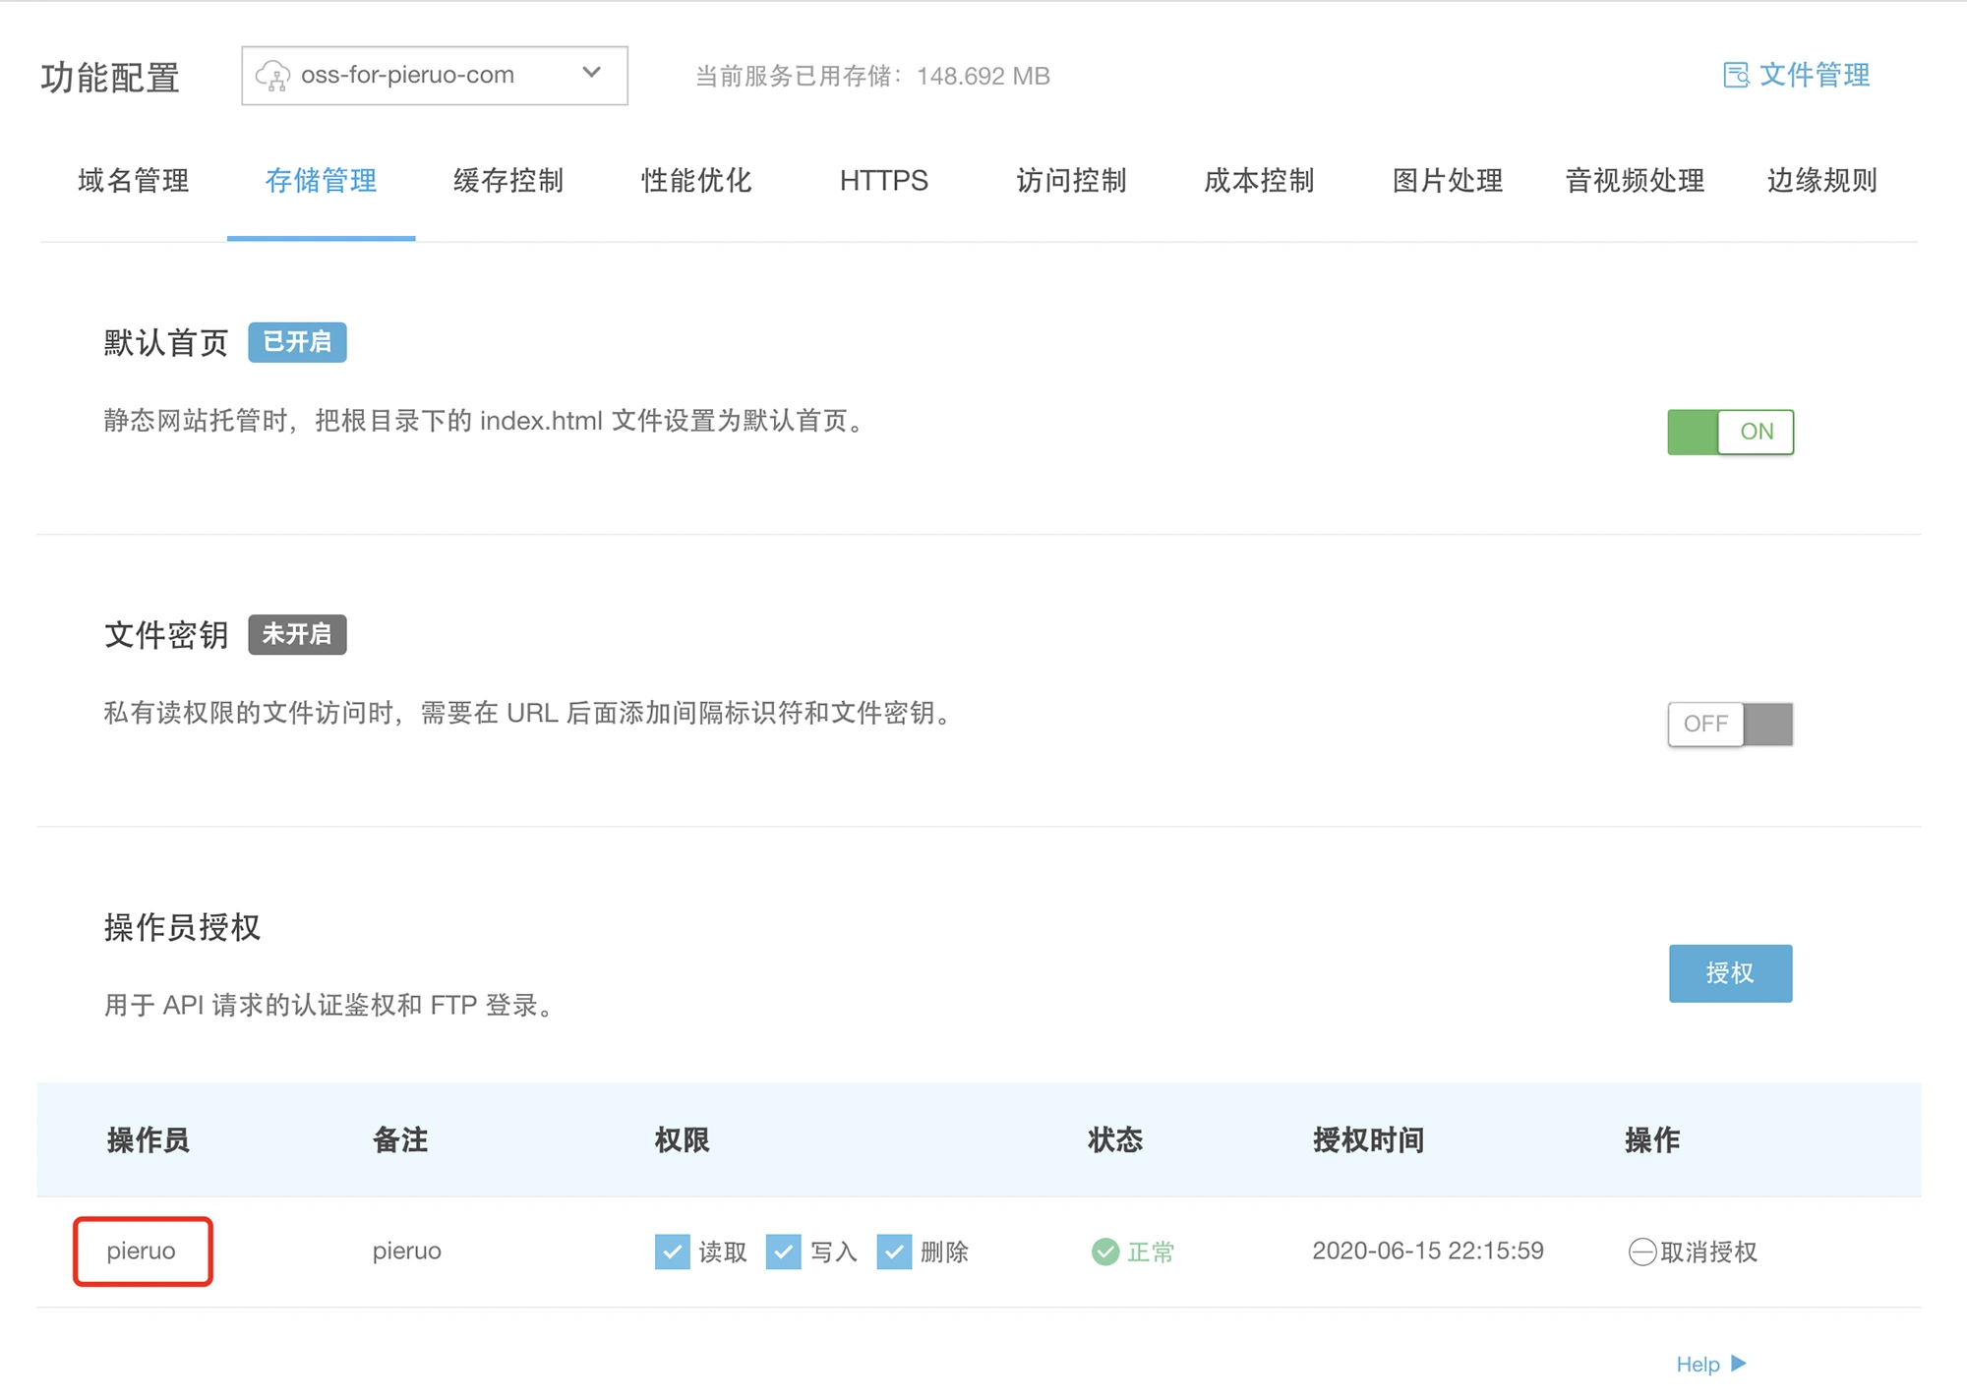Viewport: 1967px width, 1398px height.
Task: Uncheck the 删除 permission checkbox
Action: 894,1252
